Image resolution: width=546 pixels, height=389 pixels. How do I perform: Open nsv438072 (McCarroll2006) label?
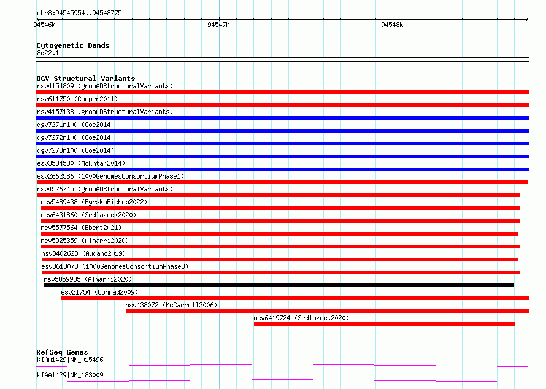click(171, 305)
